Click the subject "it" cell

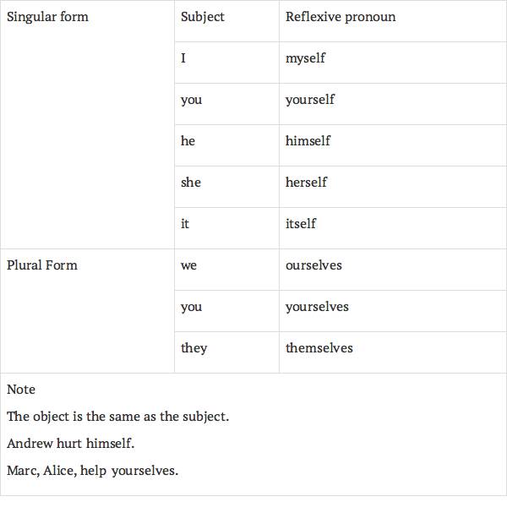pyautogui.click(x=184, y=224)
